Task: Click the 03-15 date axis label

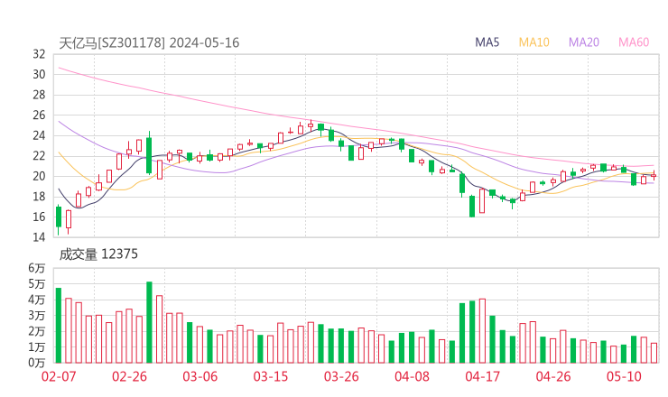Action: 271,376
